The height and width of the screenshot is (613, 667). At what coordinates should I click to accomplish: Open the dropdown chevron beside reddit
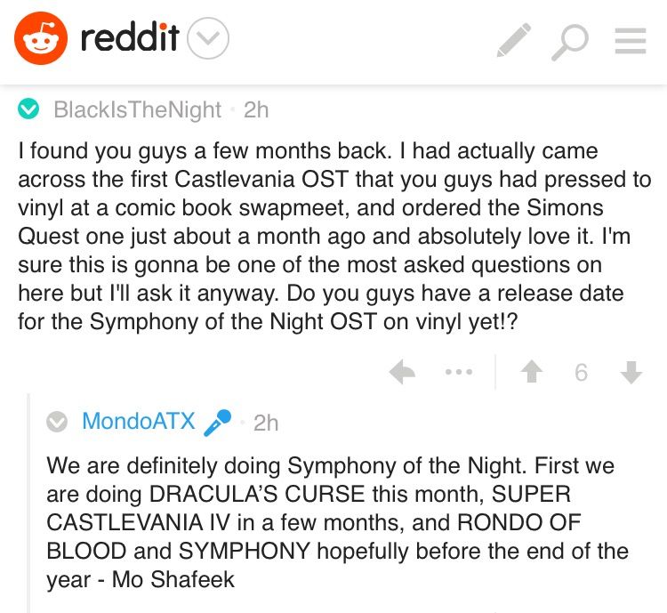click(209, 39)
